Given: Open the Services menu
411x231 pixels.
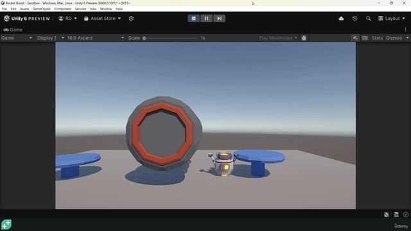Looking at the screenshot, I should pos(80,9).
